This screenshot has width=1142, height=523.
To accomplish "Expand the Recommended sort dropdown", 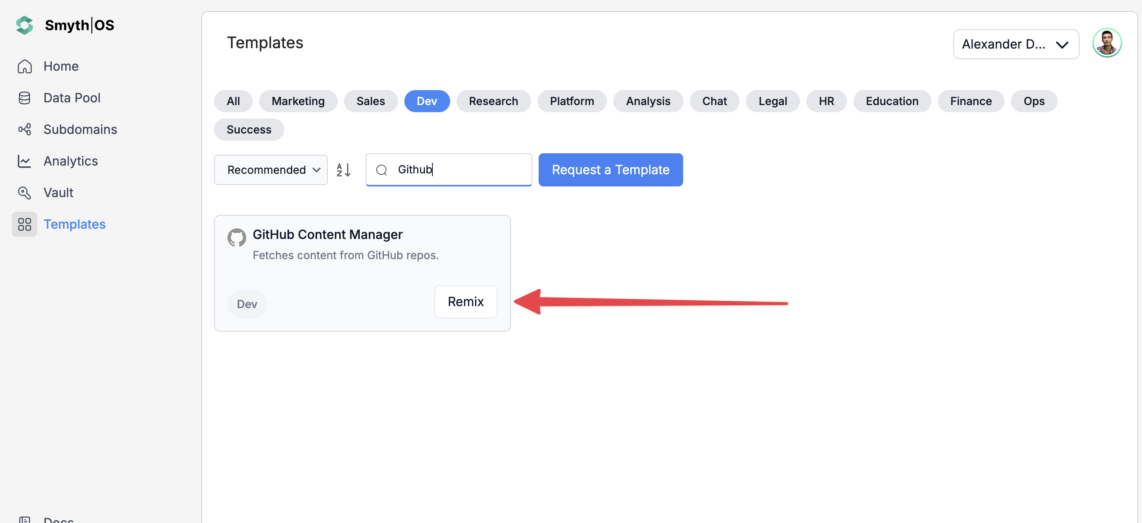I will click(x=271, y=170).
